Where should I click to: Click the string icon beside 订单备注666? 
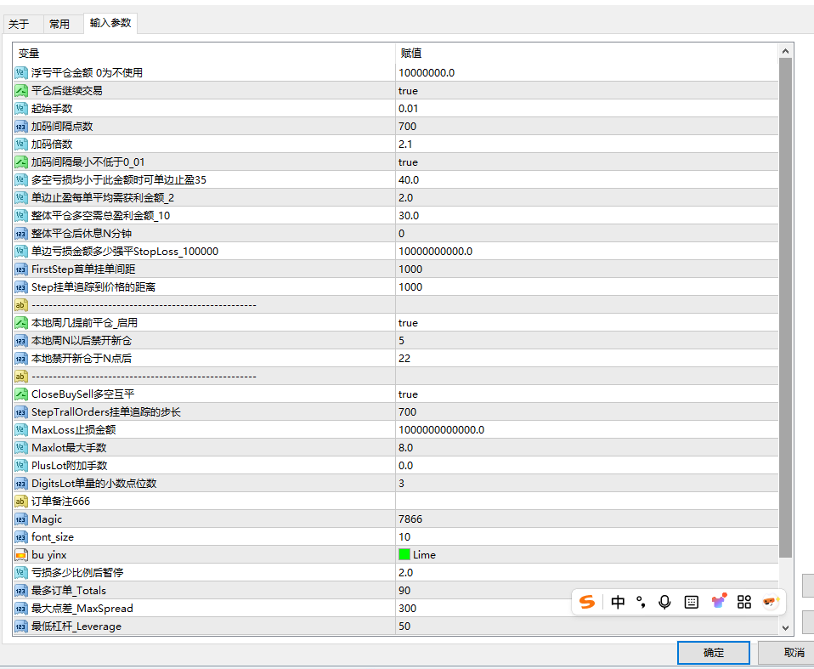pyautogui.click(x=20, y=502)
